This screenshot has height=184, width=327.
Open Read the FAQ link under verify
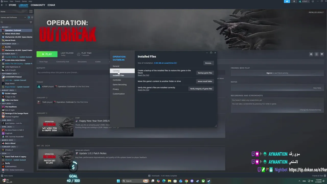143,90
